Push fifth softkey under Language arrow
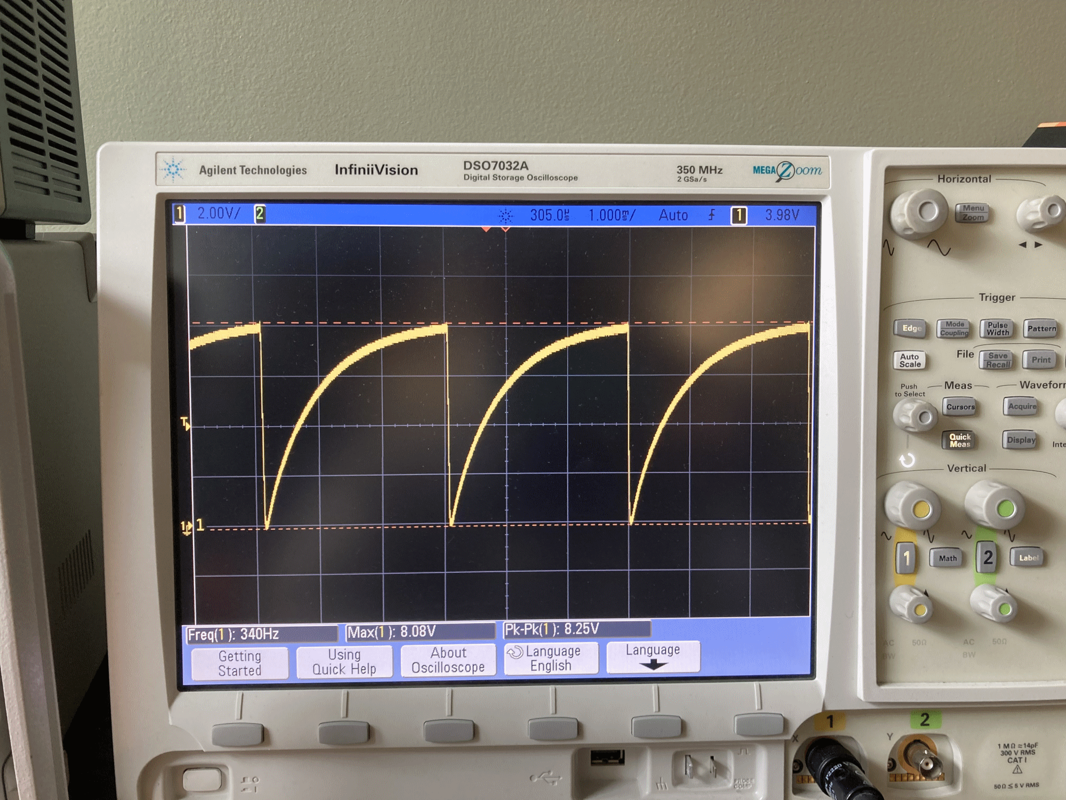1066x800 pixels. coord(656,726)
